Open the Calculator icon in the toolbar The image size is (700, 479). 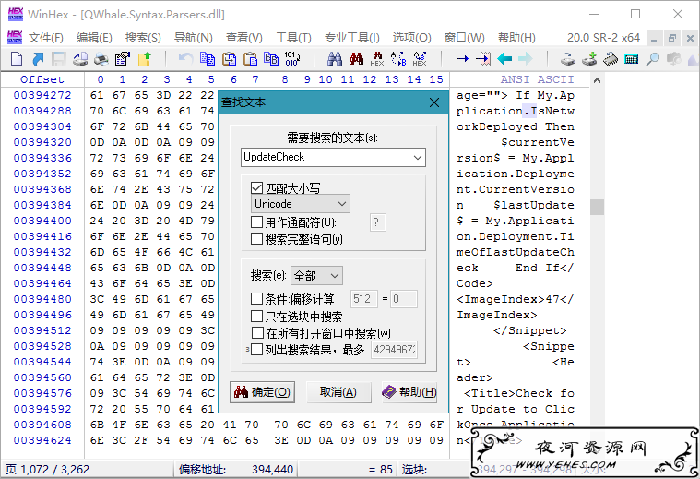coord(631,58)
